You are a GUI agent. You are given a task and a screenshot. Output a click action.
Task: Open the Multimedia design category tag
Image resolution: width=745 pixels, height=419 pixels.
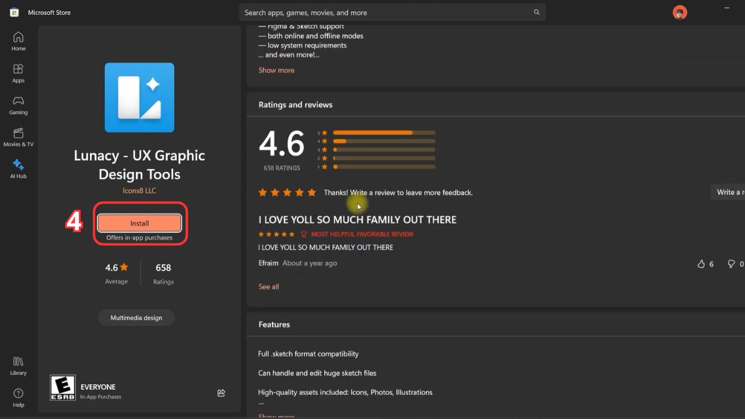click(136, 318)
